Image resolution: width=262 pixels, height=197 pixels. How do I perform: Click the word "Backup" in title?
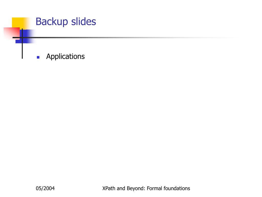52,22
